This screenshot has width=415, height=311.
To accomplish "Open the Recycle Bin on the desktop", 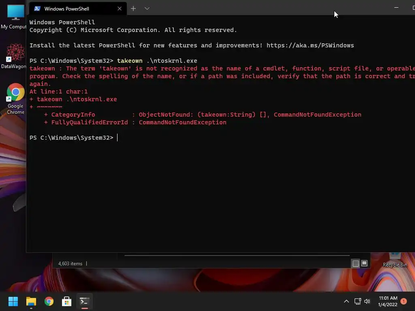I will click(395, 260).
